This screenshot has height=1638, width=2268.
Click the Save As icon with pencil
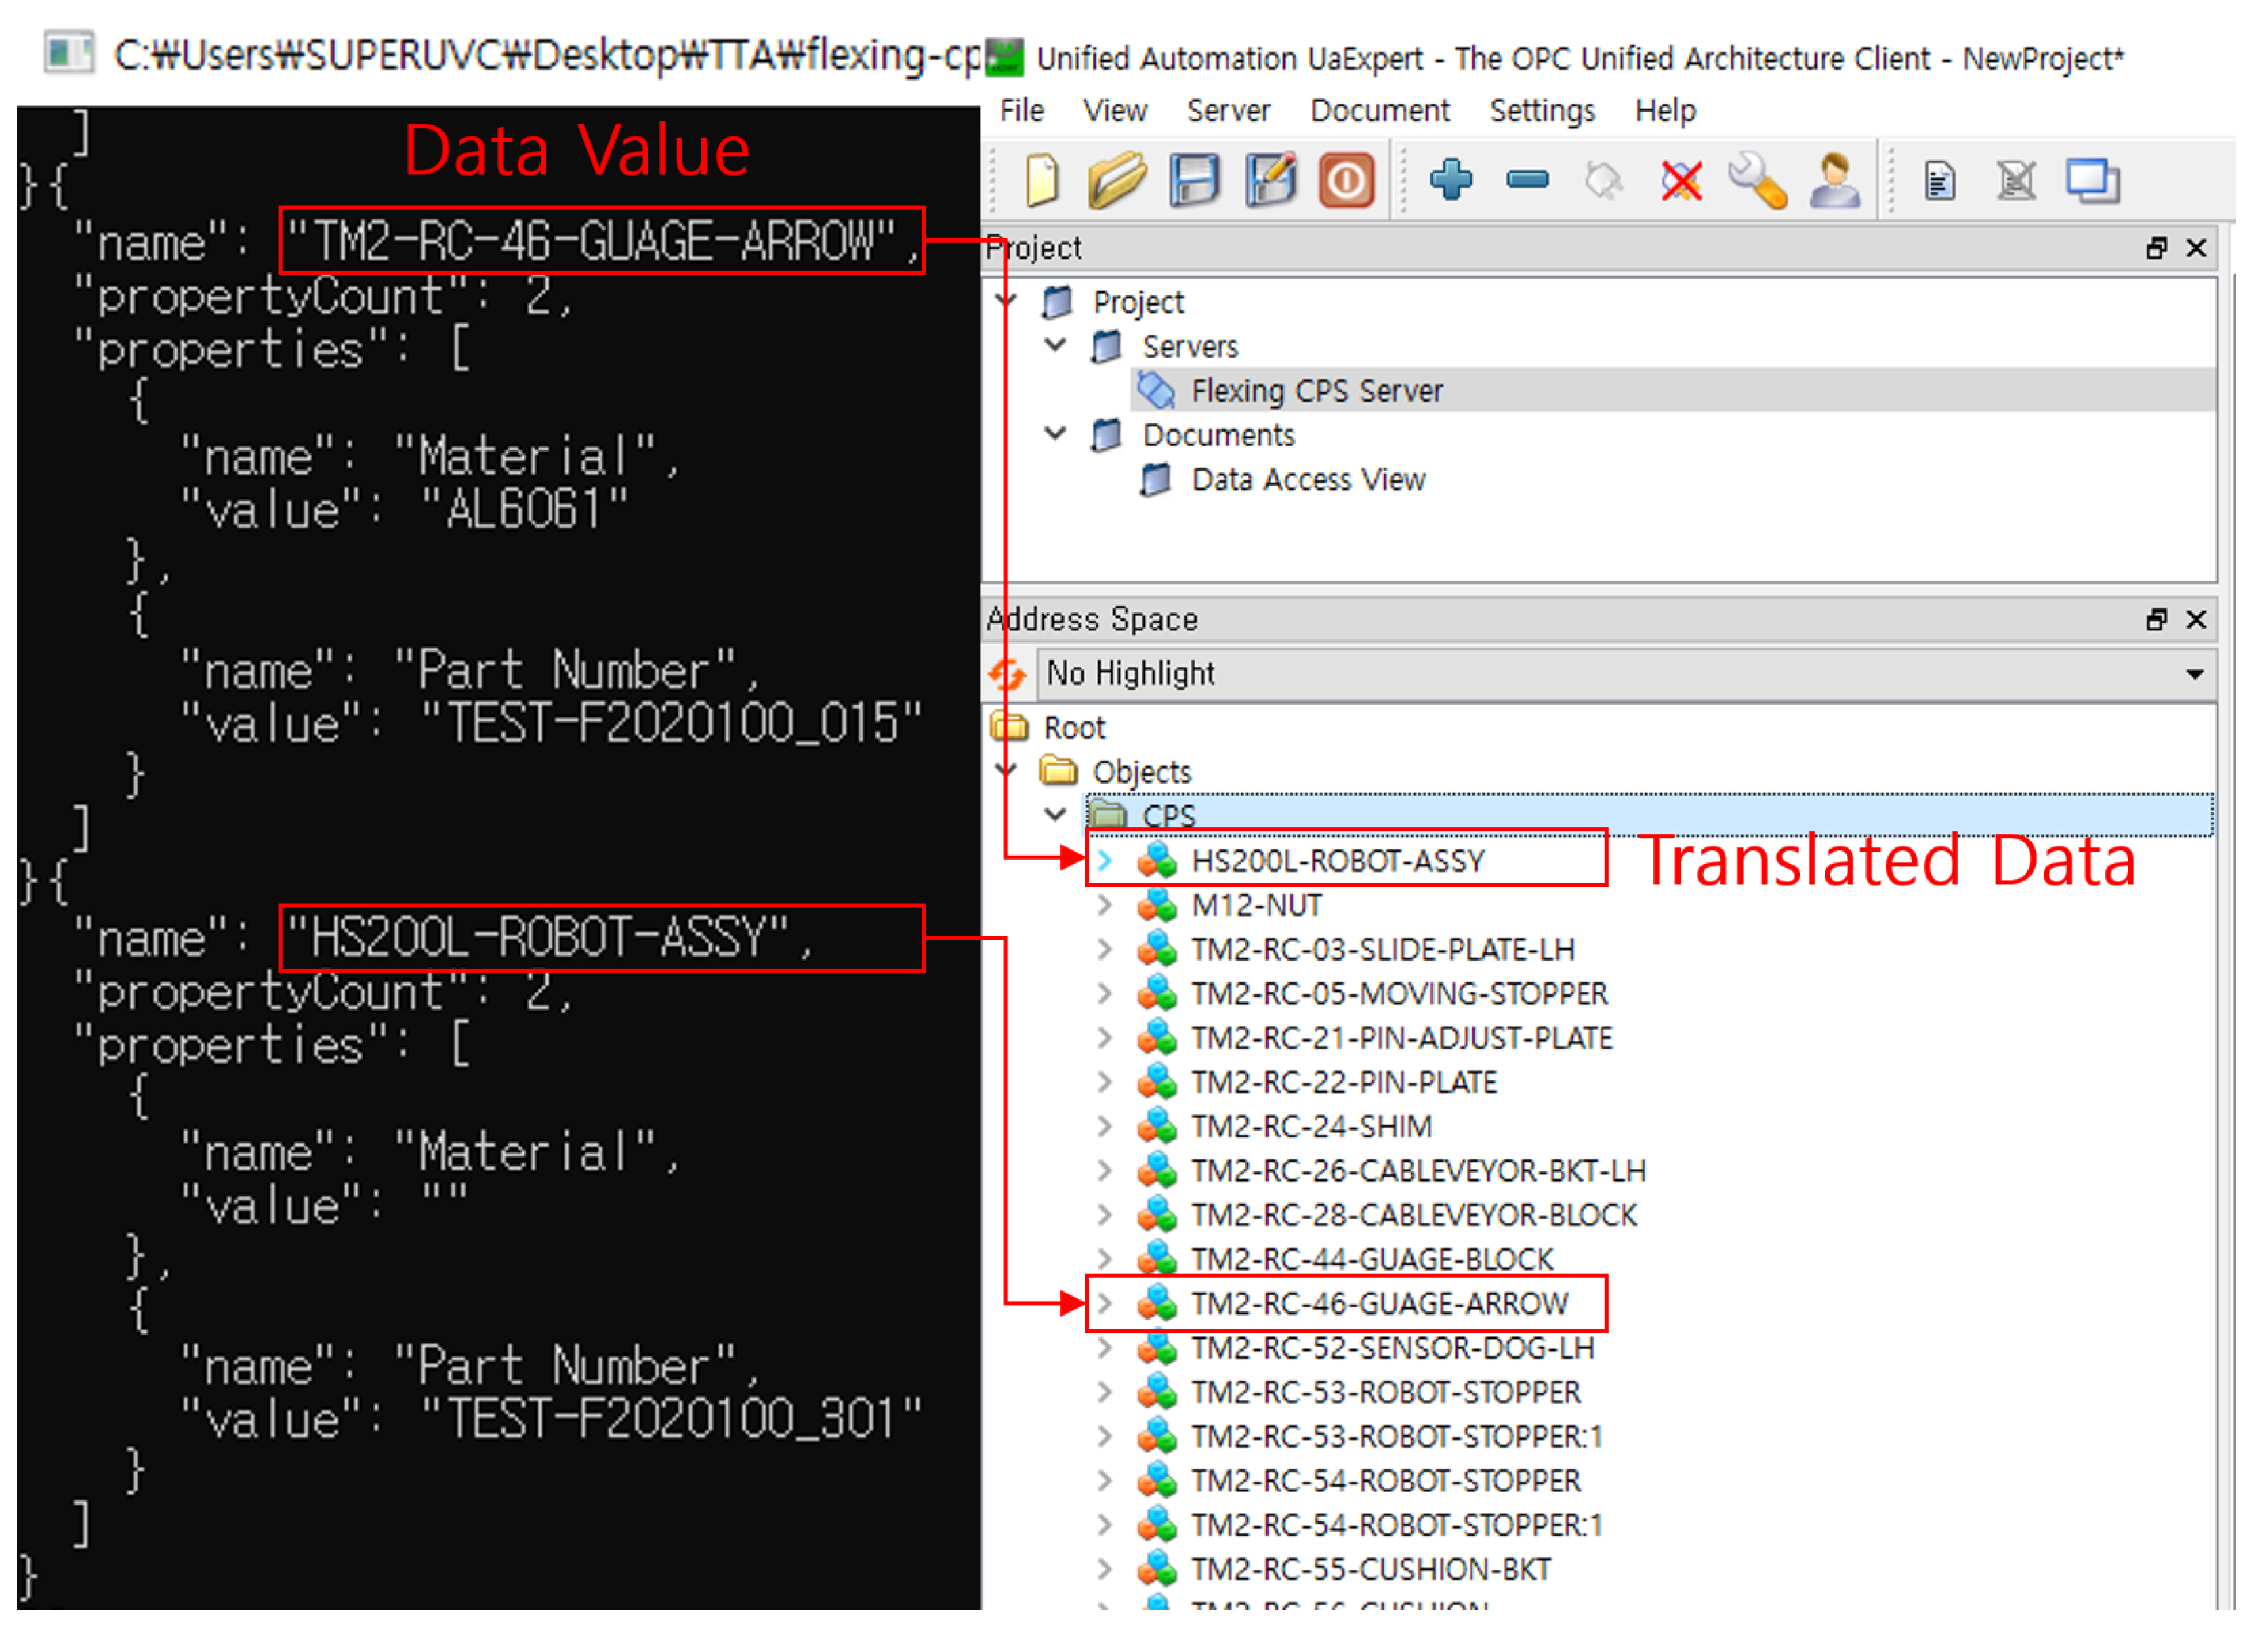pos(1270,181)
